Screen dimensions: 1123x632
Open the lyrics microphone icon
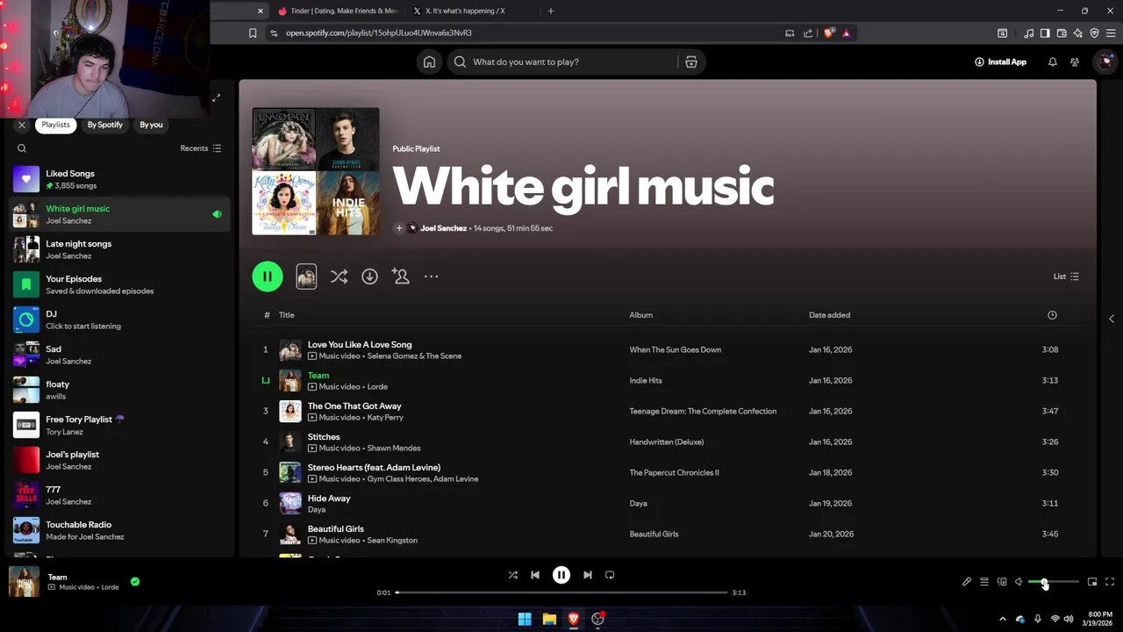click(967, 582)
